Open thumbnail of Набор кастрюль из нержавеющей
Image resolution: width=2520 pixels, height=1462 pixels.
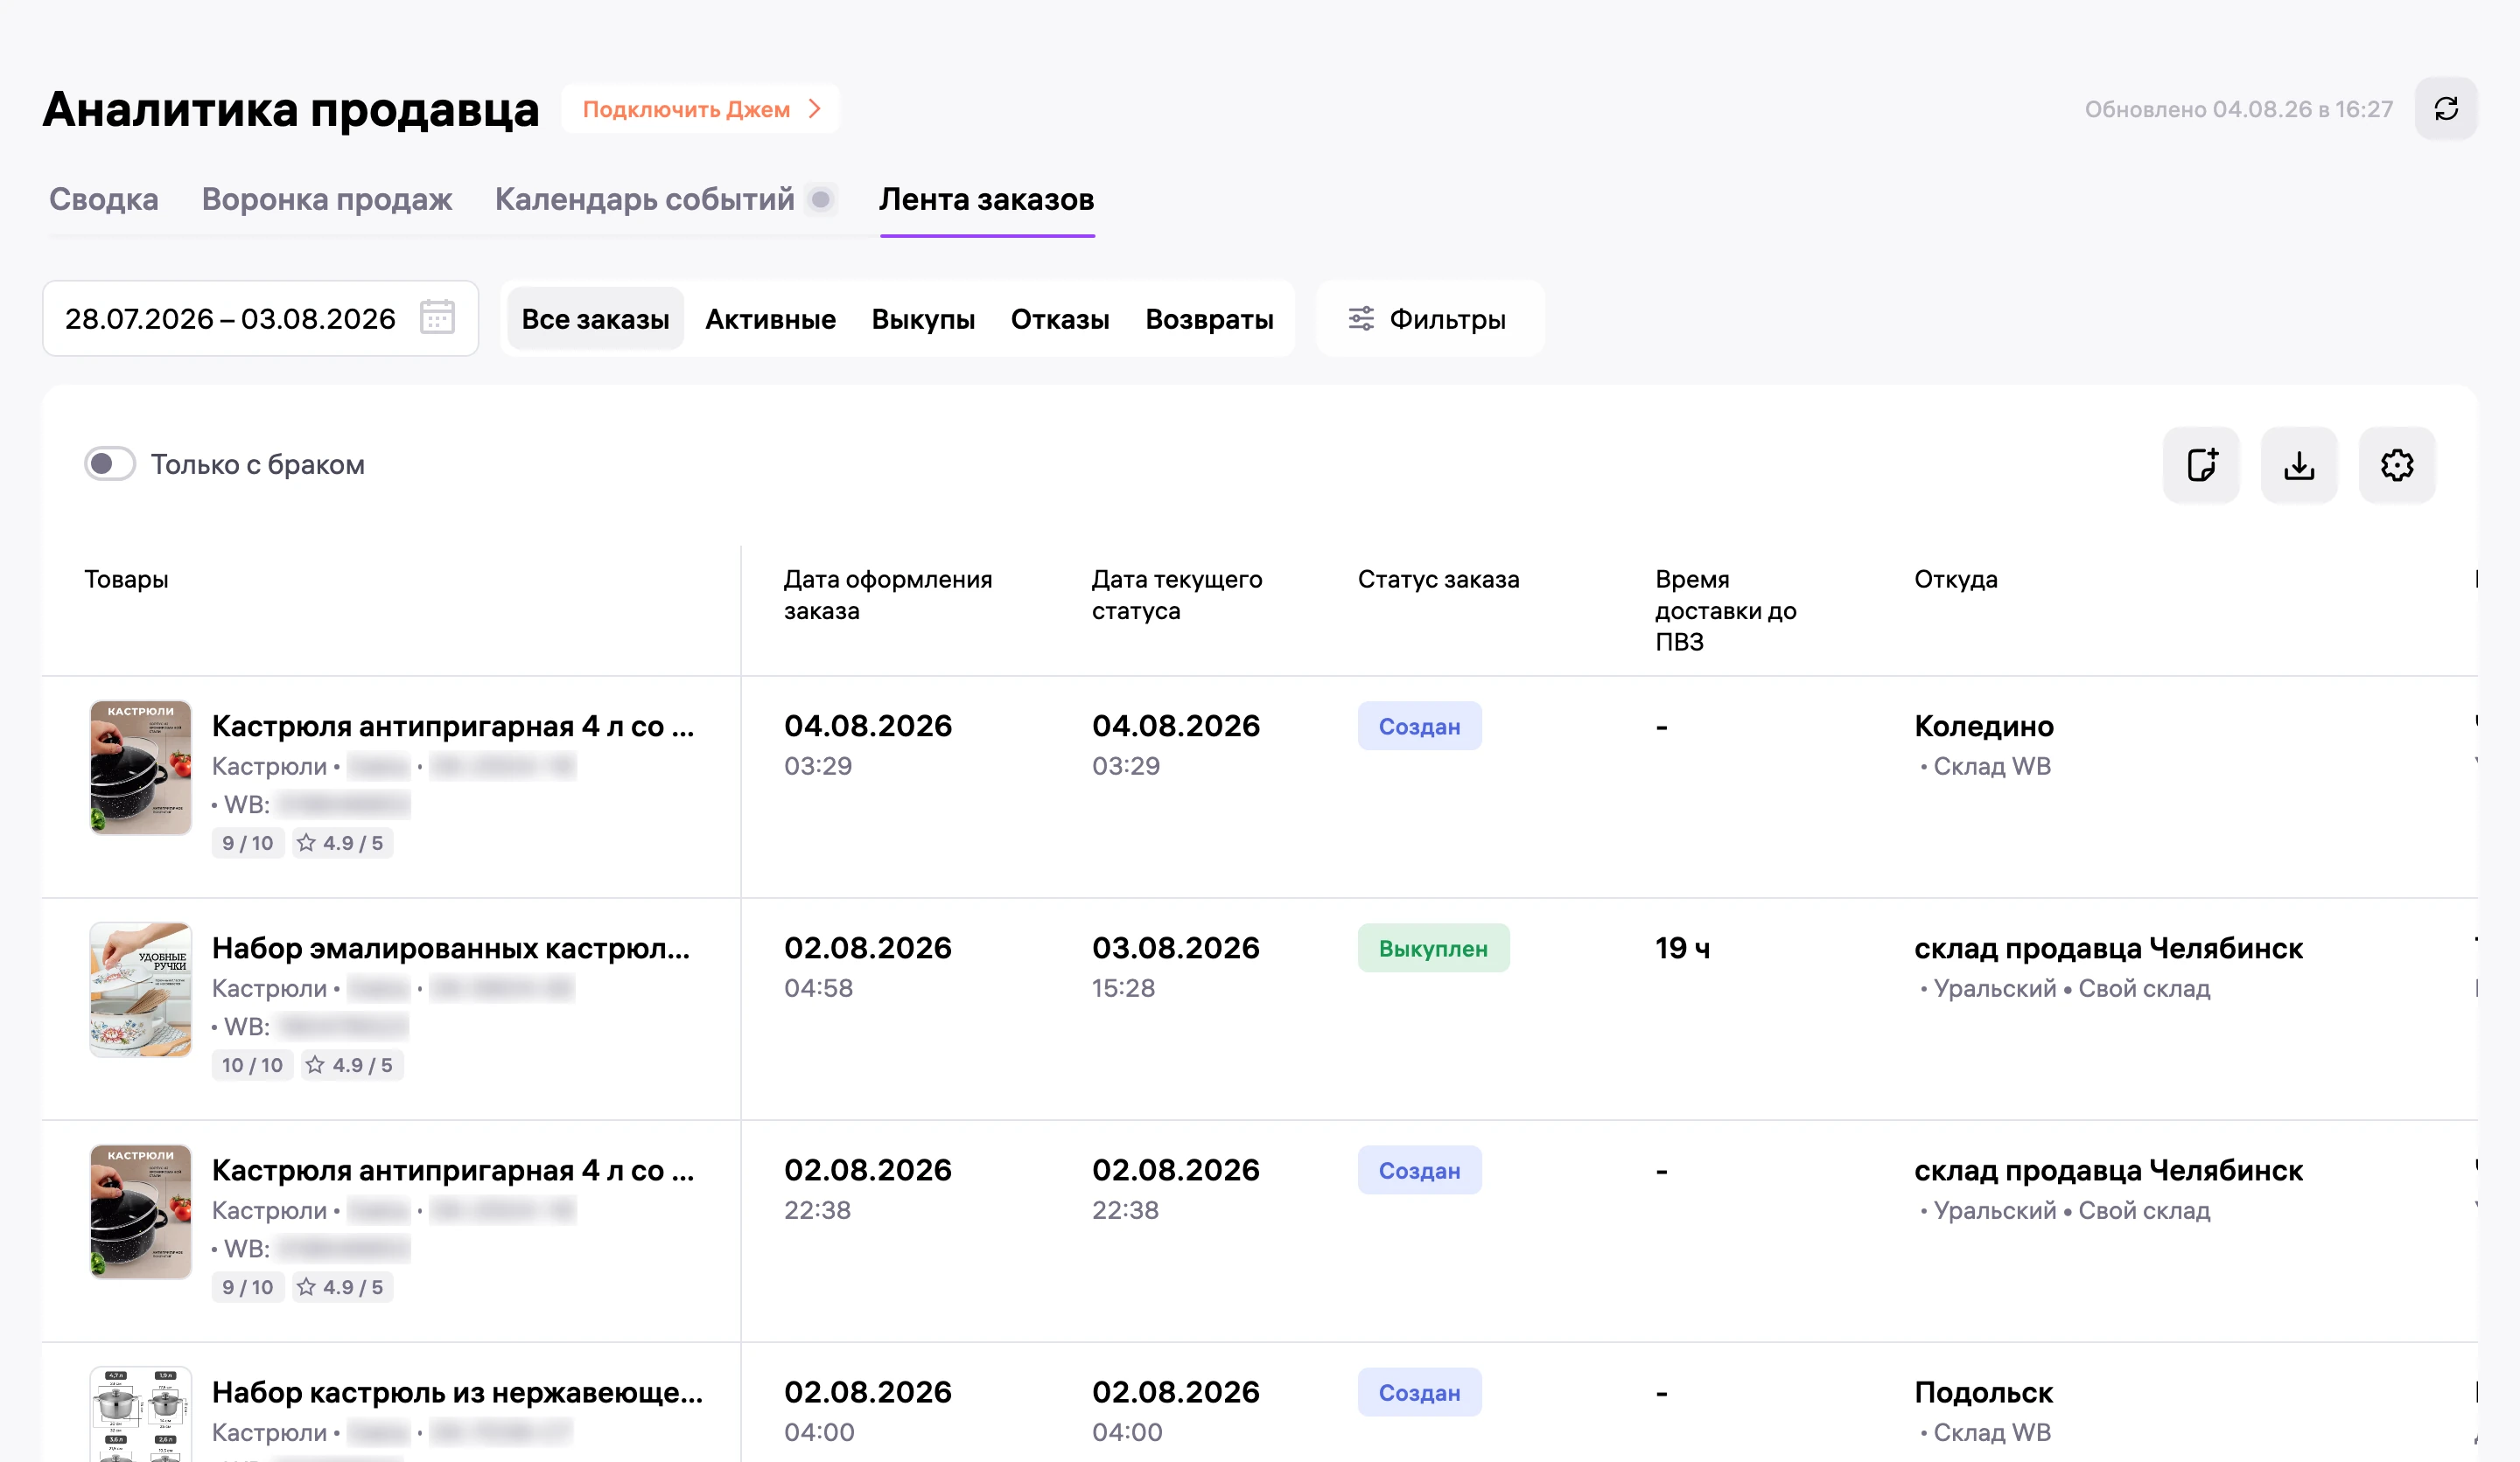pos(141,1413)
